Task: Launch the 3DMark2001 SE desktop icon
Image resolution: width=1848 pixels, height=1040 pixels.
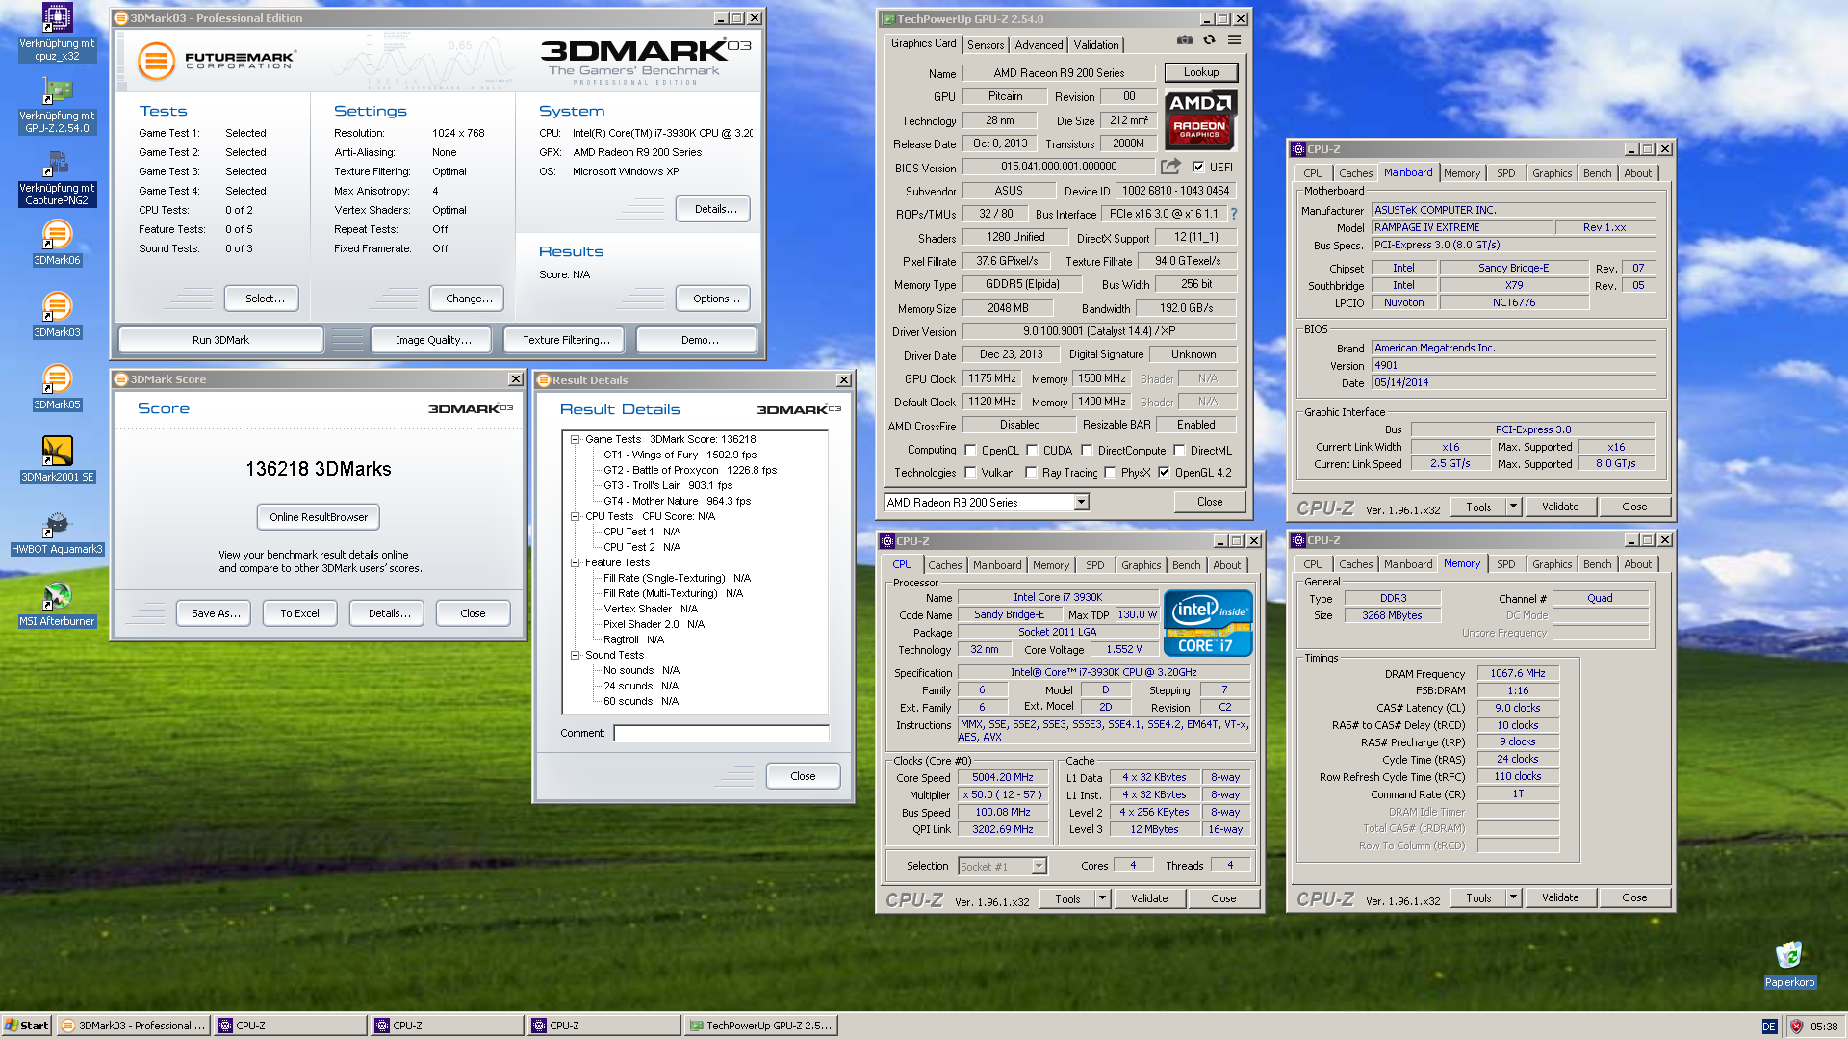Action: tap(57, 459)
